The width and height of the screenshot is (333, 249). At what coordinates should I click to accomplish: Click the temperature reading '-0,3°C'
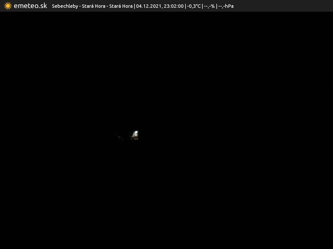194,6
